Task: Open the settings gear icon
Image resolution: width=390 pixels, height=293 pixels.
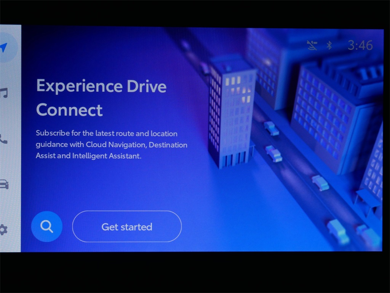Action: point(4,230)
